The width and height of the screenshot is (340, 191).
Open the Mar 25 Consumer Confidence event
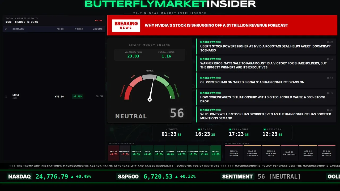pos(252,153)
